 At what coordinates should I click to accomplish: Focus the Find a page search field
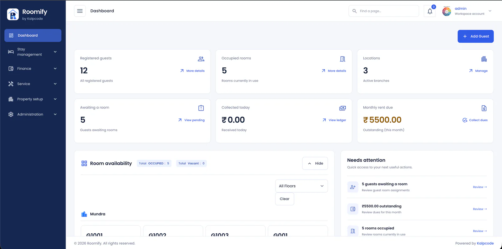pyautogui.click(x=384, y=11)
